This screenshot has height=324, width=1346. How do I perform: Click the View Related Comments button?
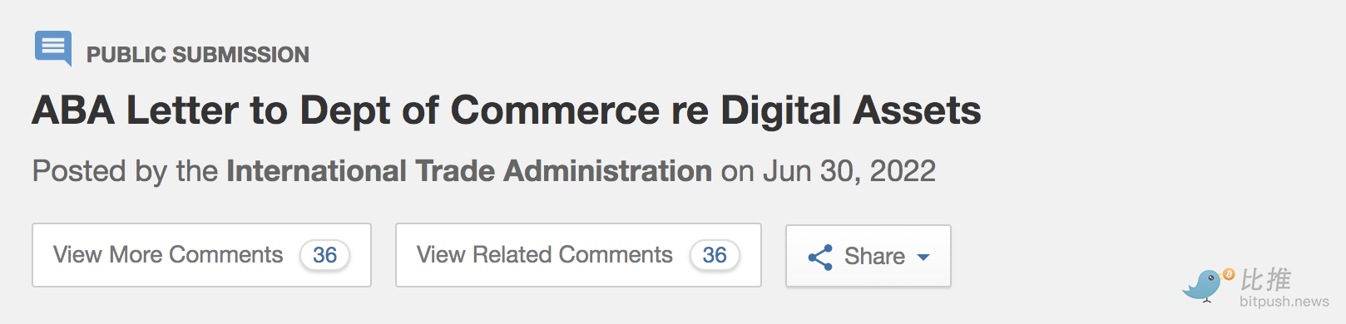coord(578,255)
